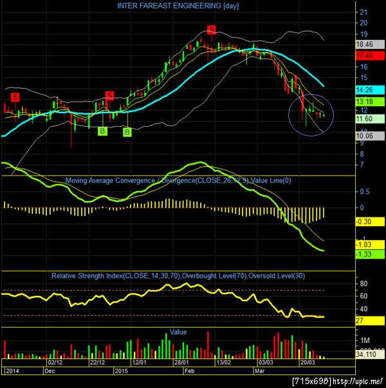386x388 pixels.
Task: Click the red 17.40 price label
Action: (x=370, y=55)
